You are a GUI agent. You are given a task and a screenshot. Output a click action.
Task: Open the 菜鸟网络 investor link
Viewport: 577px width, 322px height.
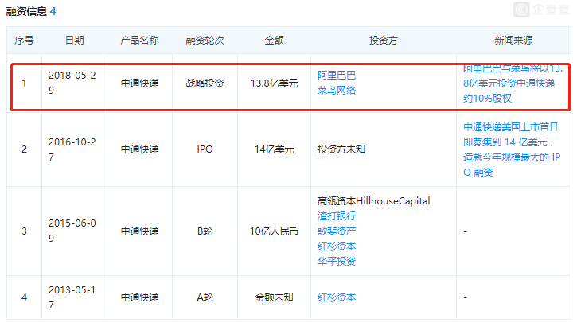tap(337, 91)
